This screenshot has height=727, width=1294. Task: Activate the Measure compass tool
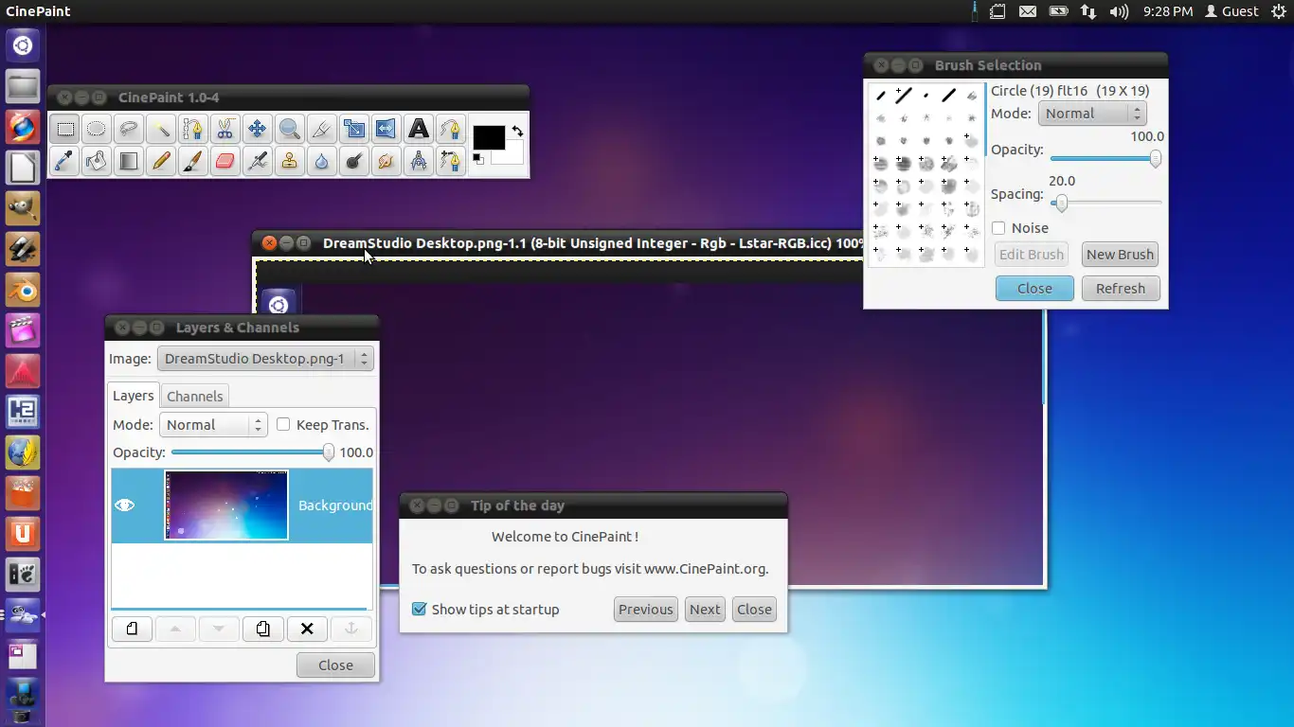(x=419, y=161)
